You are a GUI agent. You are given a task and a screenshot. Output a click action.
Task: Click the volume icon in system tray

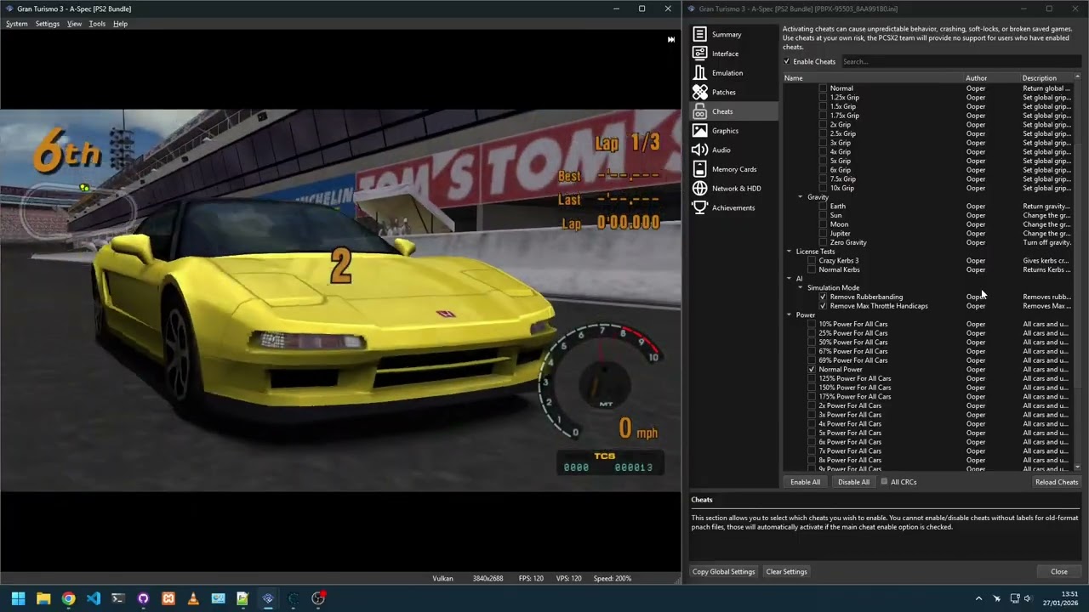pos(1028,598)
